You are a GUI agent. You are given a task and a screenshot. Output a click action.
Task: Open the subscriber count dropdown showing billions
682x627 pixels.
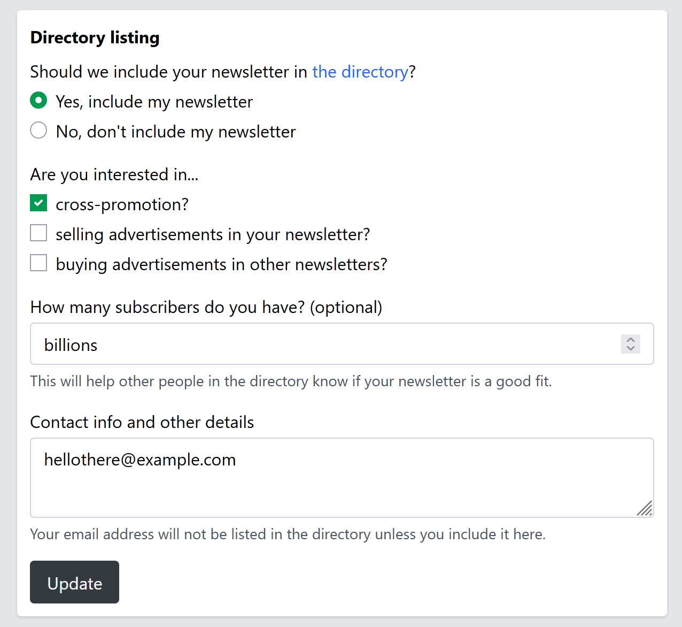pyautogui.click(x=342, y=344)
